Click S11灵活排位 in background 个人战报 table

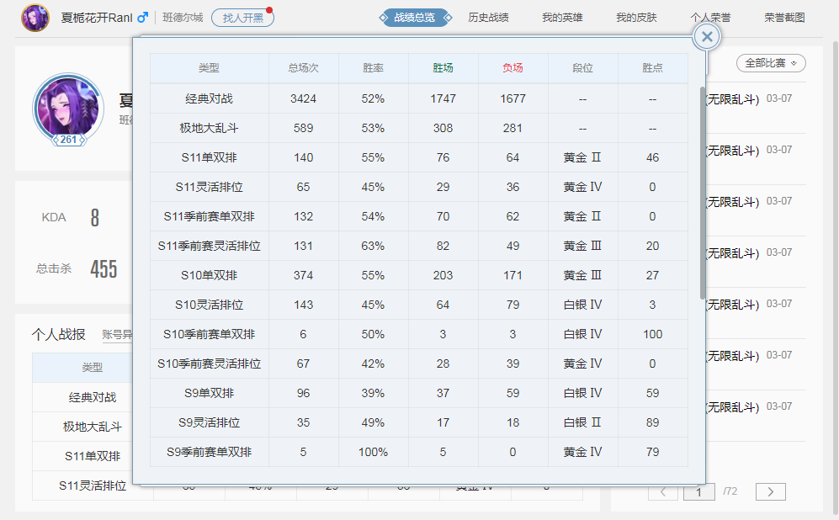[92, 486]
